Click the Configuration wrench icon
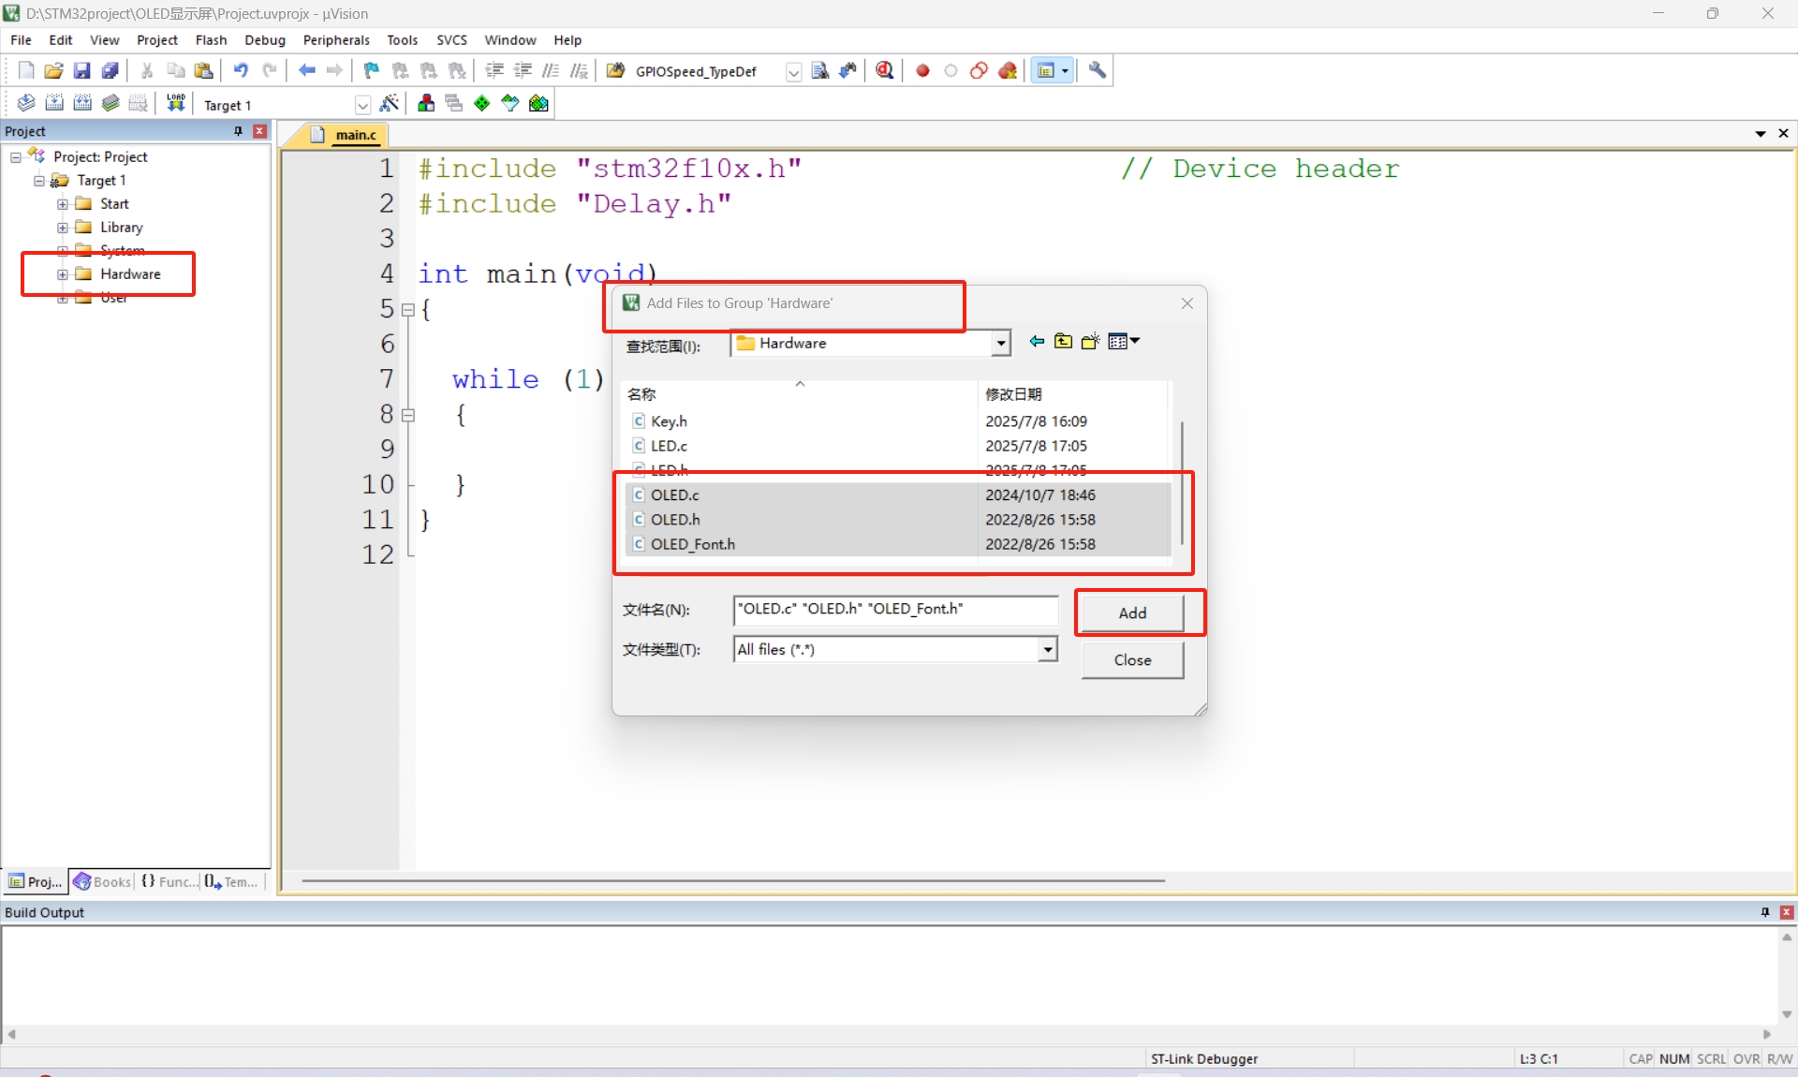This screenshot has width=1798, height=1077. [x=1098, y=71]
